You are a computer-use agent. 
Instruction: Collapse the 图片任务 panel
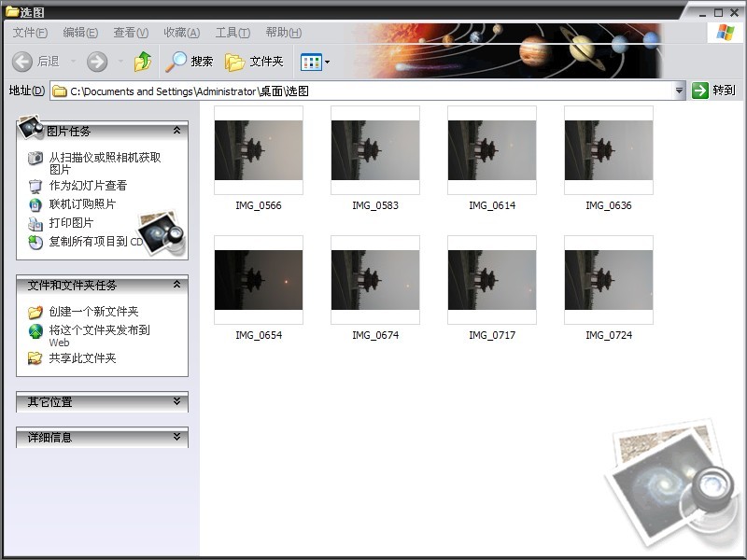pos(176,131)
